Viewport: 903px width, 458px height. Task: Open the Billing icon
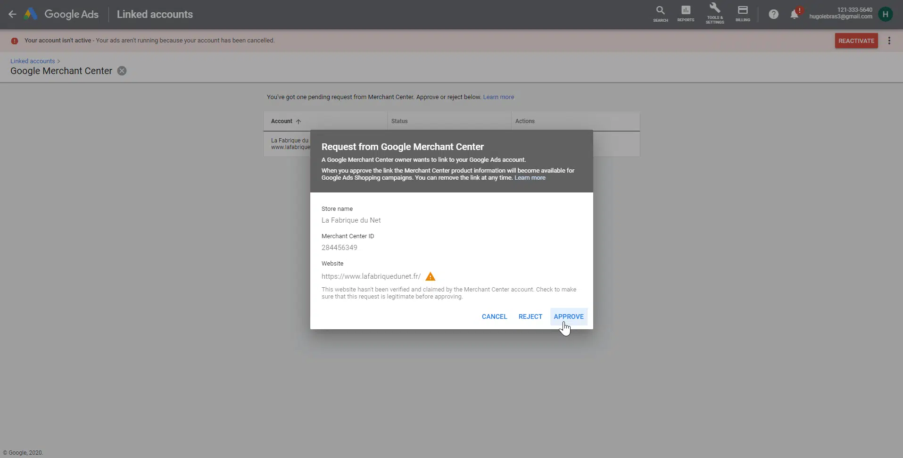tap(743, 14)
